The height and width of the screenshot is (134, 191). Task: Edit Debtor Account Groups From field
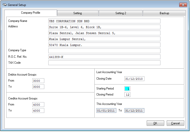[38, 81]
